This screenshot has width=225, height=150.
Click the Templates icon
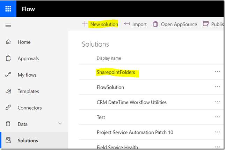[x=8, y=91]
